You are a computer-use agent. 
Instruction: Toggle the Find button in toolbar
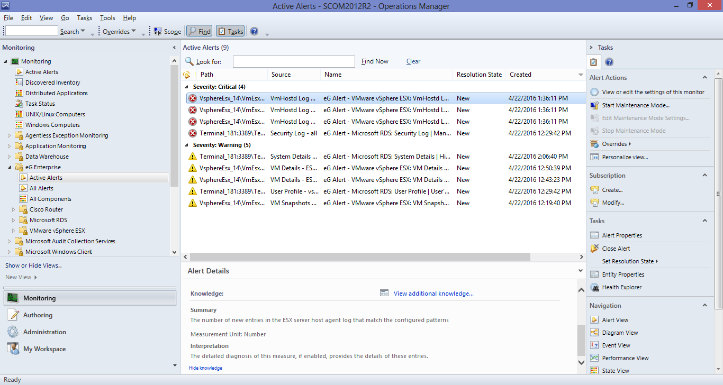coord(200,31)
